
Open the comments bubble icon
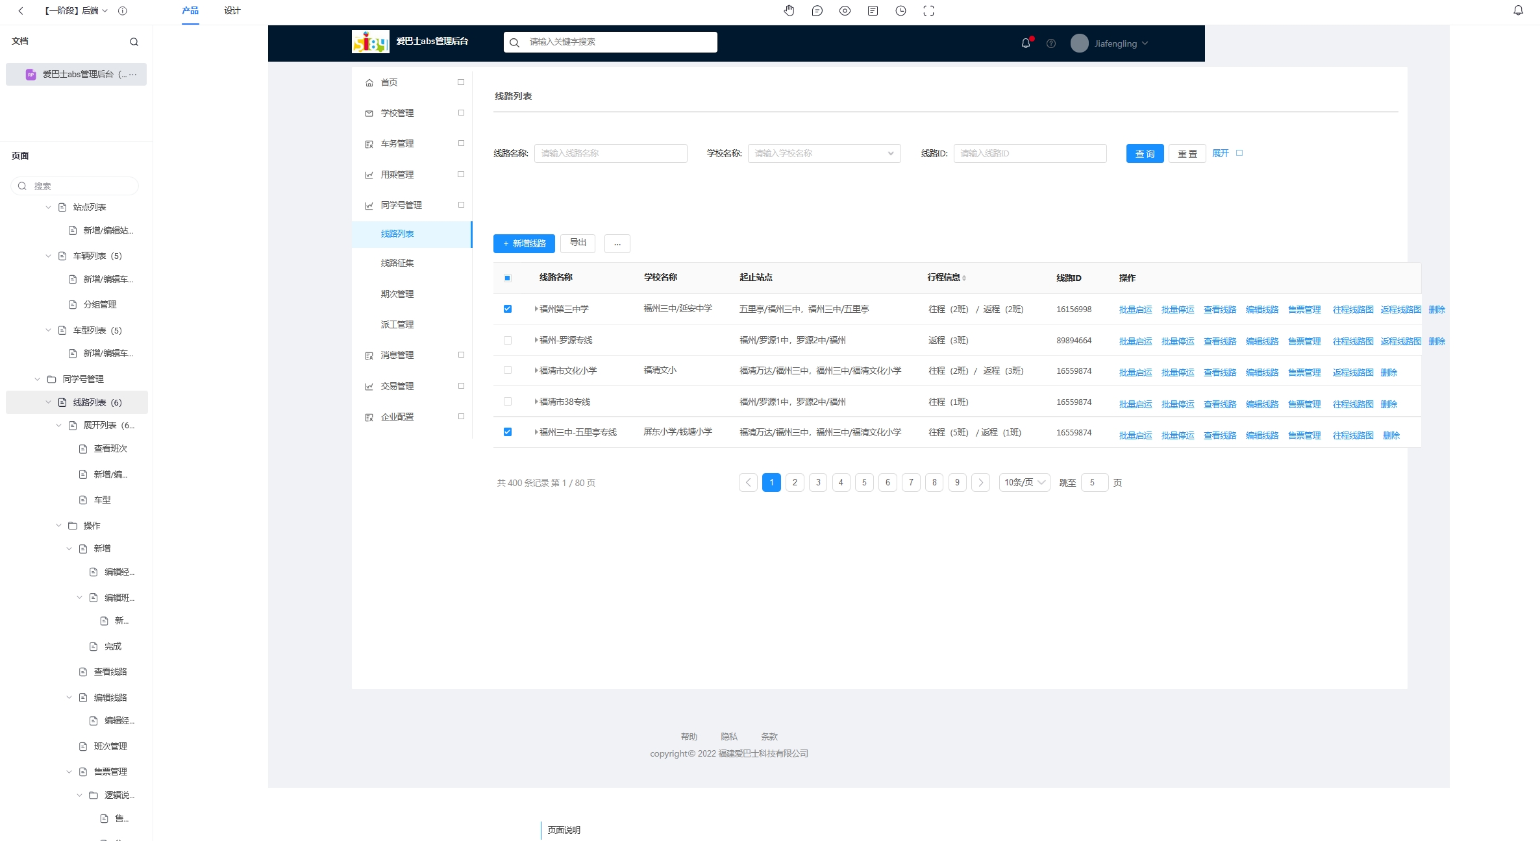click(x=817, y=10)
